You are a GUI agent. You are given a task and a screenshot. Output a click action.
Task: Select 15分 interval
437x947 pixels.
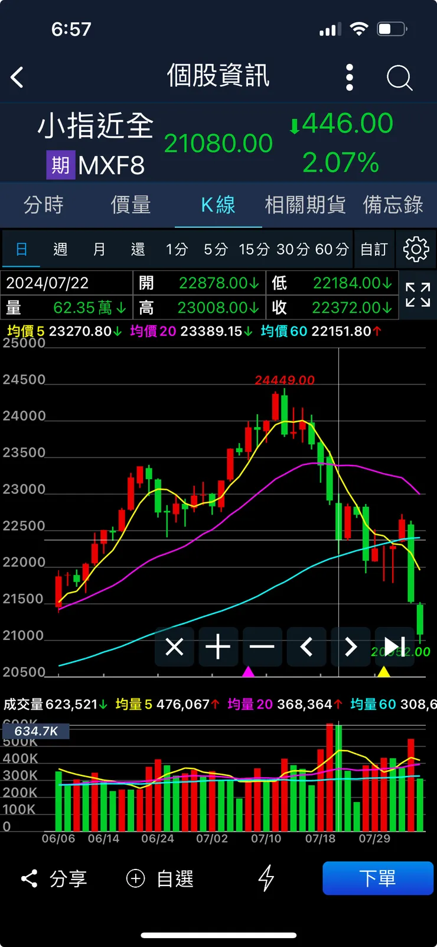[254, 249]
